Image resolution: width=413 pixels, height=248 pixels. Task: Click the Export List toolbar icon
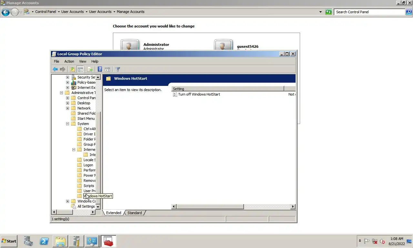click(x=90, y=69)
